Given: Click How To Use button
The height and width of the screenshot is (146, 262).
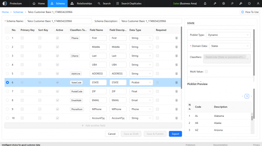Looking at the screenshot, I should [250, 12].
